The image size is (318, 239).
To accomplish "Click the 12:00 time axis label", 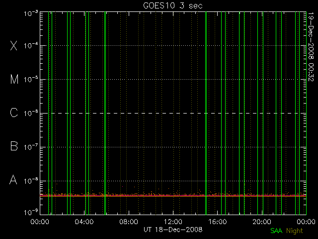I will tap(173, 222).
